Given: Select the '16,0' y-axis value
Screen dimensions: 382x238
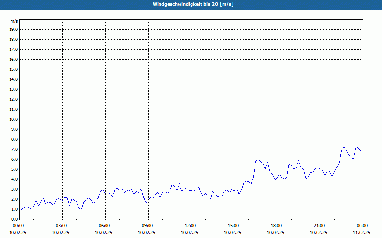Looking at the screenshot, I should tap(14, 59).
